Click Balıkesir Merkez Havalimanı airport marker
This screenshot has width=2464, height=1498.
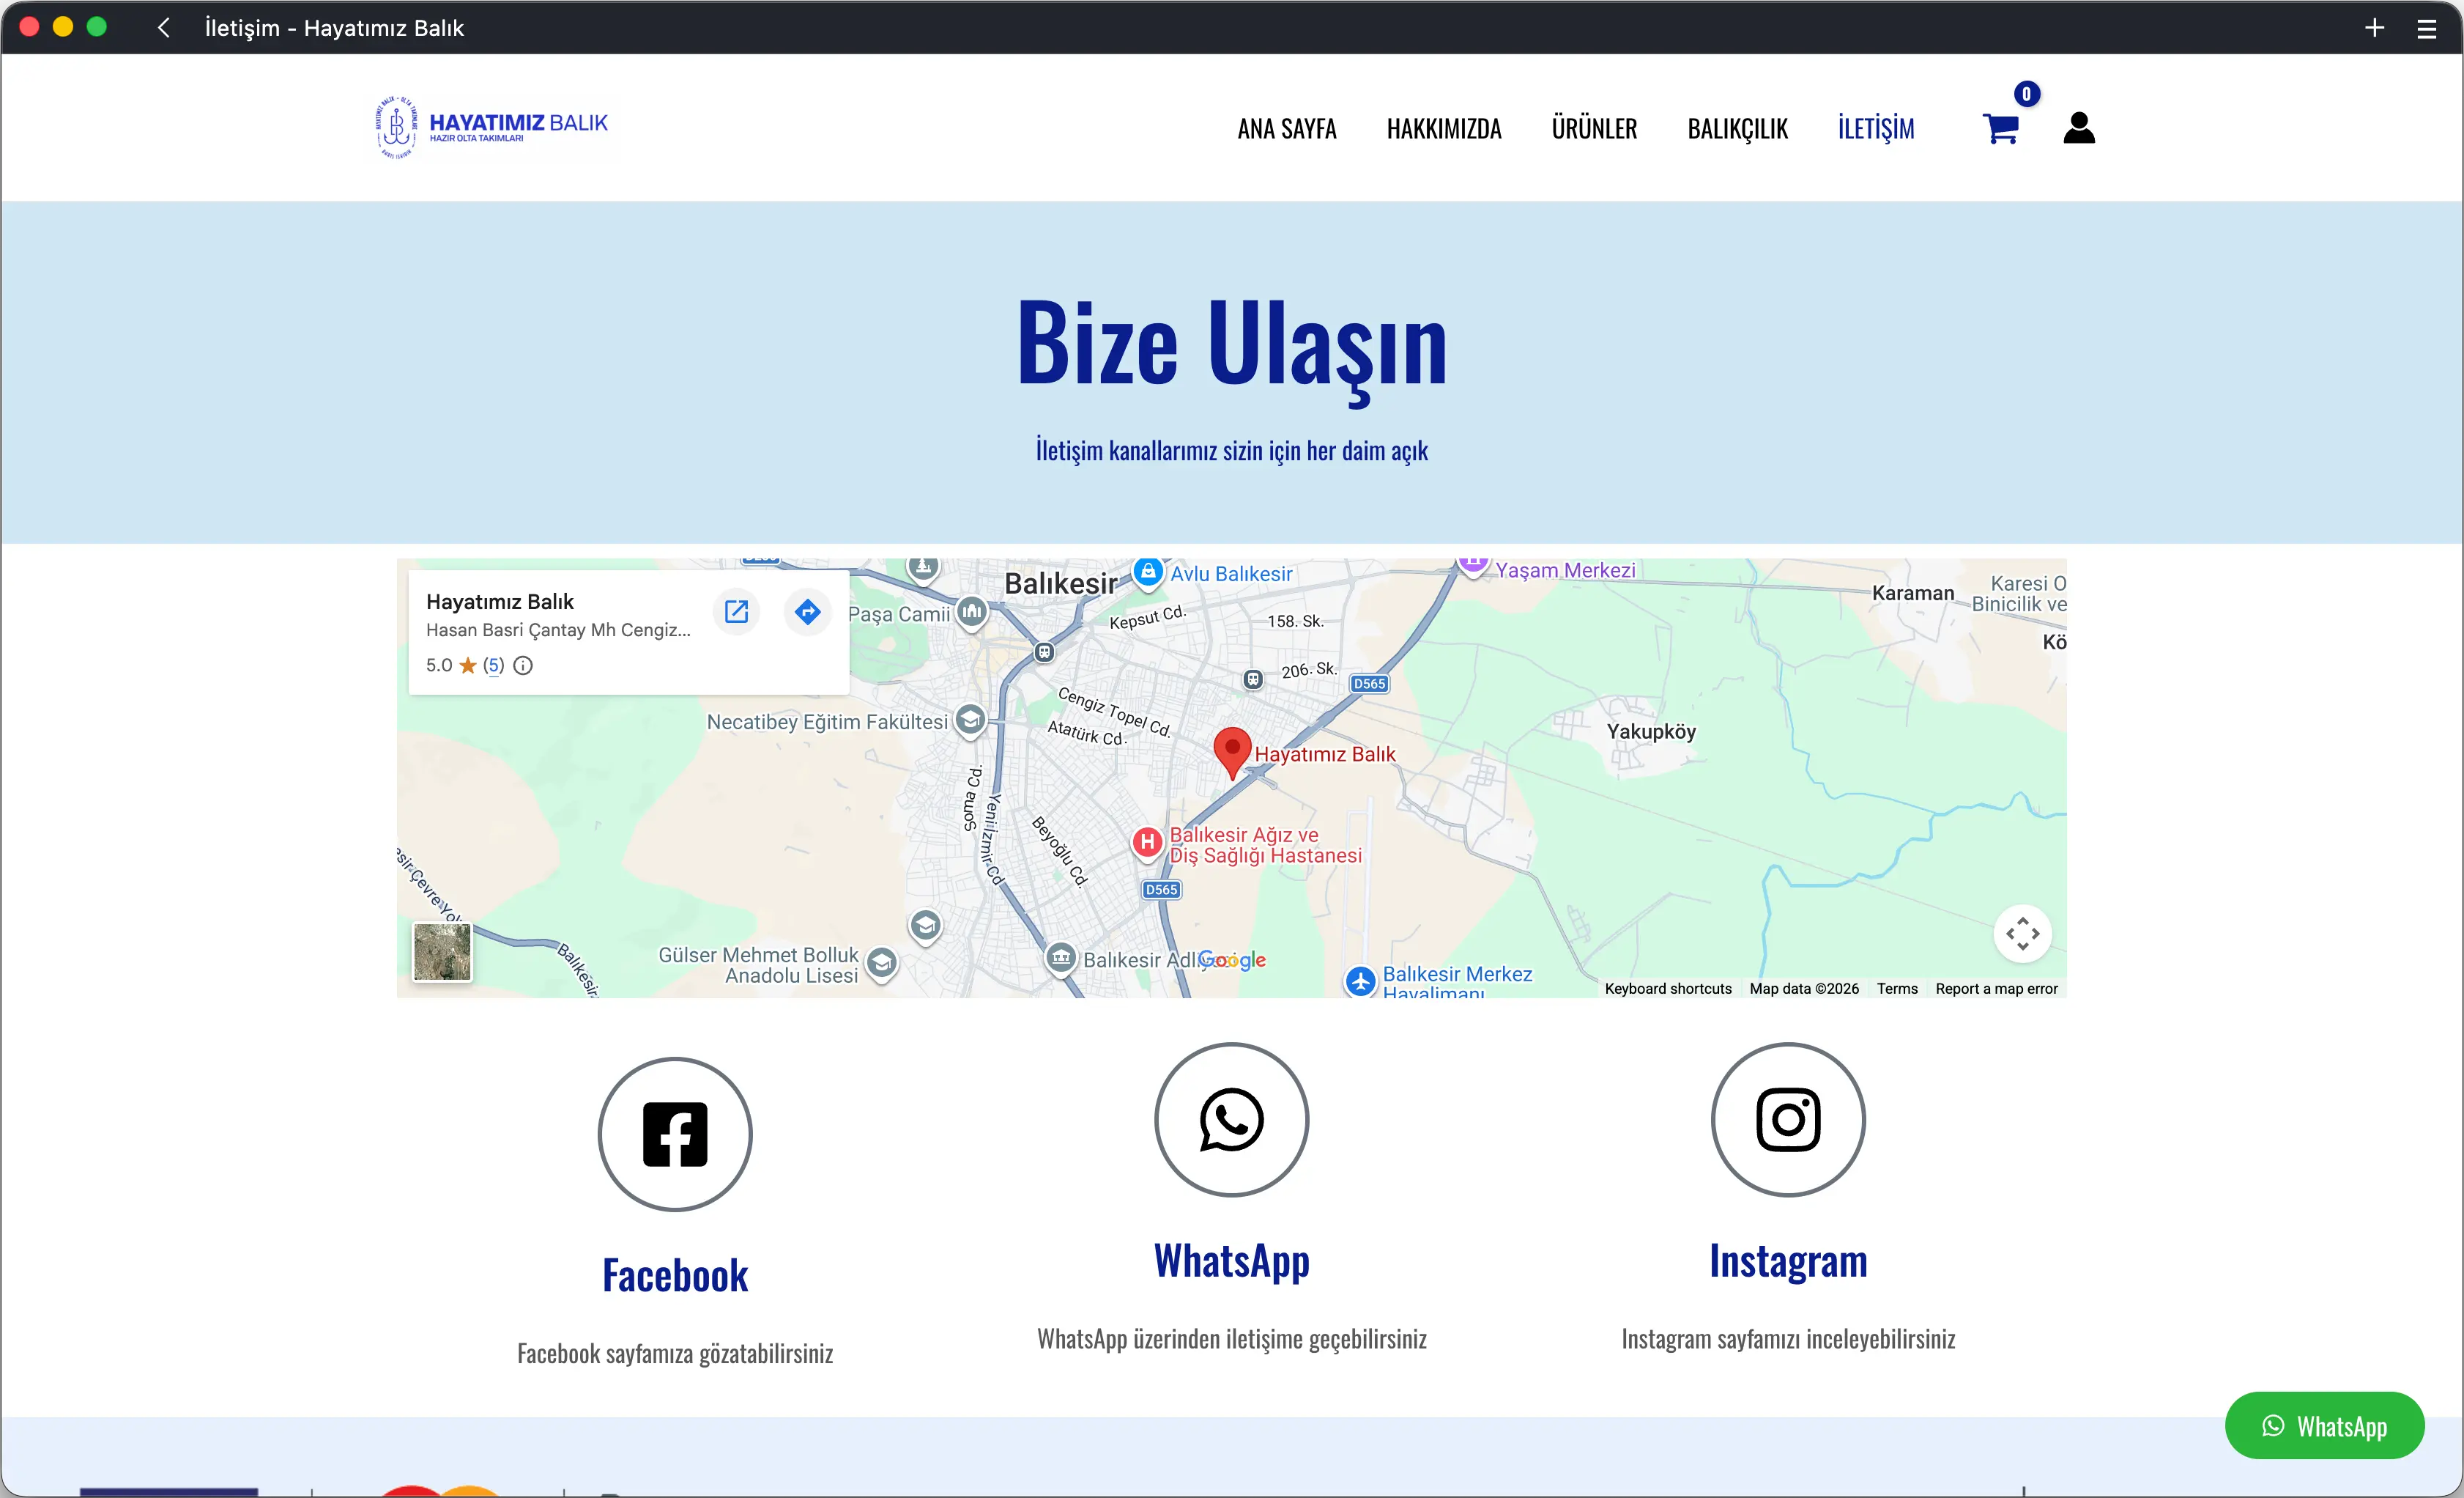[1360, 981]
